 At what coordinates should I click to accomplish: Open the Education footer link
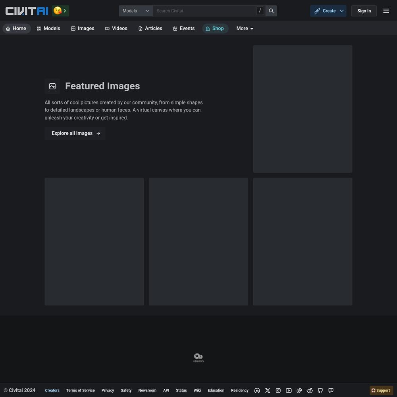[216, 390]
